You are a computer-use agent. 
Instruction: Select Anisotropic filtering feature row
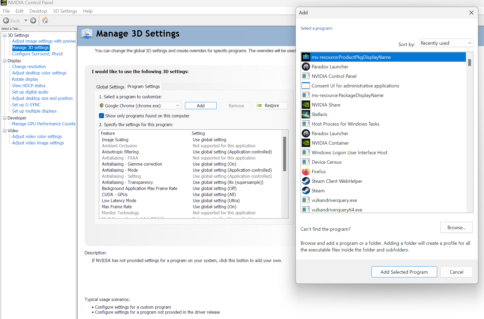point(191,152)
